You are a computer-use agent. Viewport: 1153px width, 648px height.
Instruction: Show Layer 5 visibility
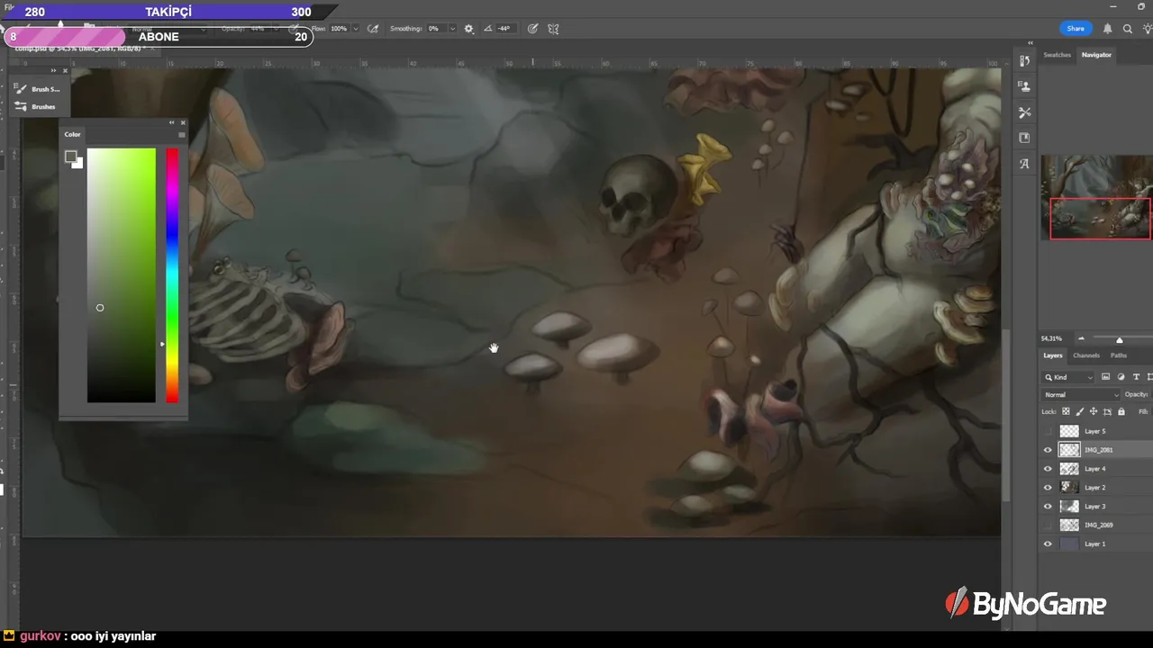pos(1048,431)
